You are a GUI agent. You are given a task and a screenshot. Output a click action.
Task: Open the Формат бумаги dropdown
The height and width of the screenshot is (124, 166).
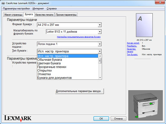coord(100,25)
